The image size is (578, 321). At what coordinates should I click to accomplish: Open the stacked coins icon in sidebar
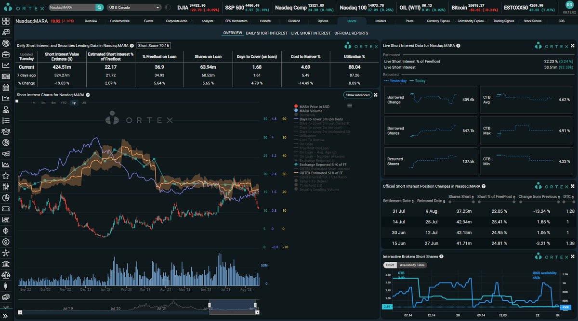6,297
